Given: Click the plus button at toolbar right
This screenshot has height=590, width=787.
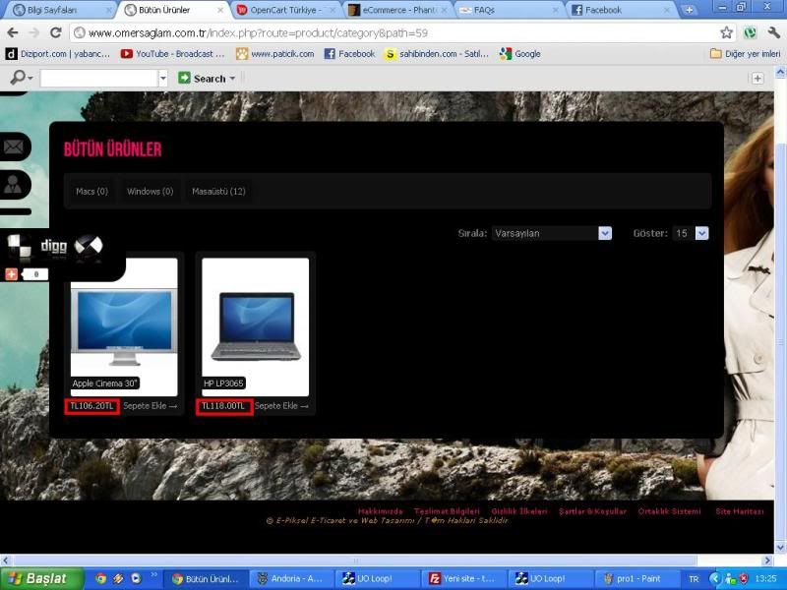Looking at the screenshot, I should 757,79.
